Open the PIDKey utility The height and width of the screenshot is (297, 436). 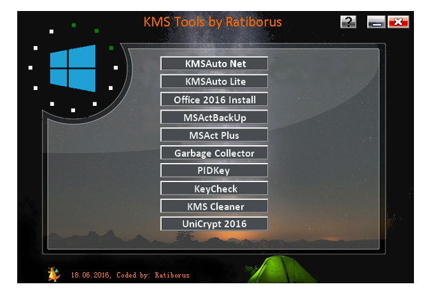pyautogui.click(x=214, y=170)
